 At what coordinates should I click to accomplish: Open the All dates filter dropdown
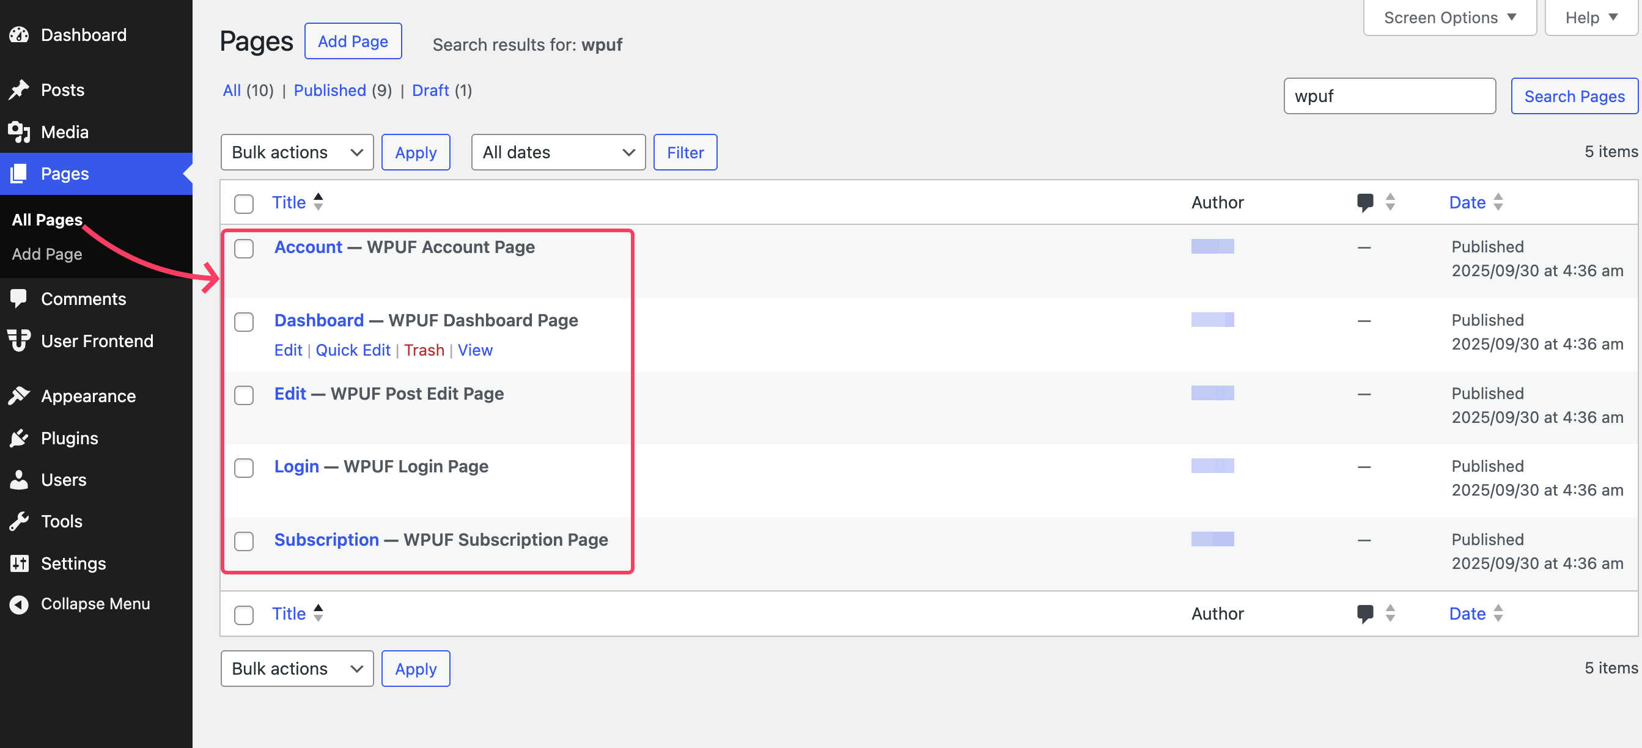tap(558, 152)
